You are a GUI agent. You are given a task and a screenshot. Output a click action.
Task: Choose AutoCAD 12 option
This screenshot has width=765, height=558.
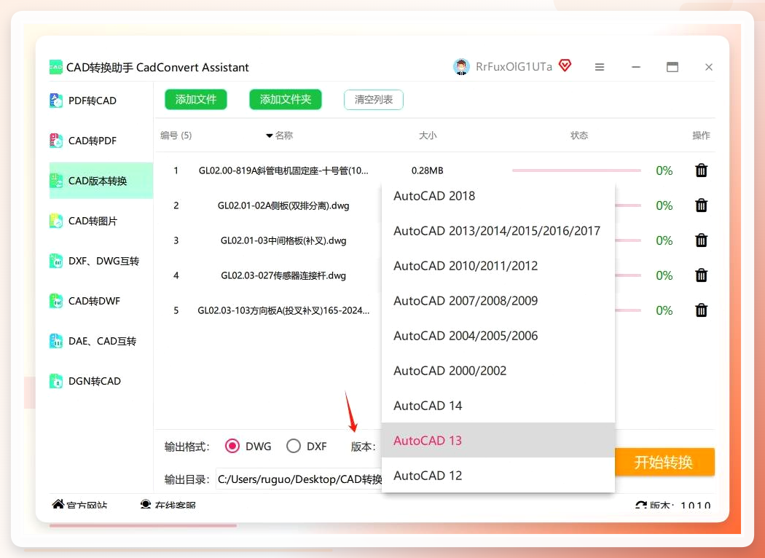498,476
